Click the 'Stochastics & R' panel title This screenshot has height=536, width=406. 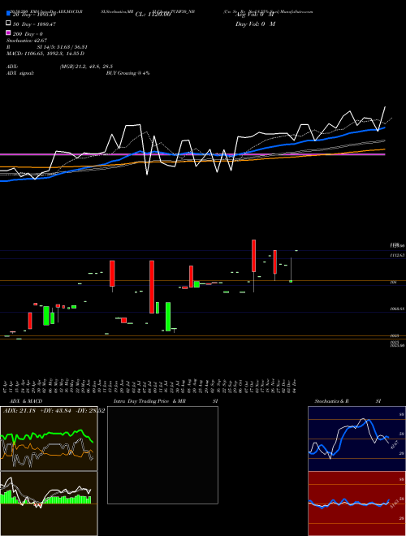click(332, 401)
